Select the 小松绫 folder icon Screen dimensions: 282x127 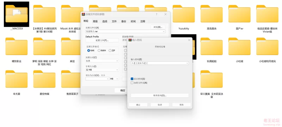[x=239, y=47]
